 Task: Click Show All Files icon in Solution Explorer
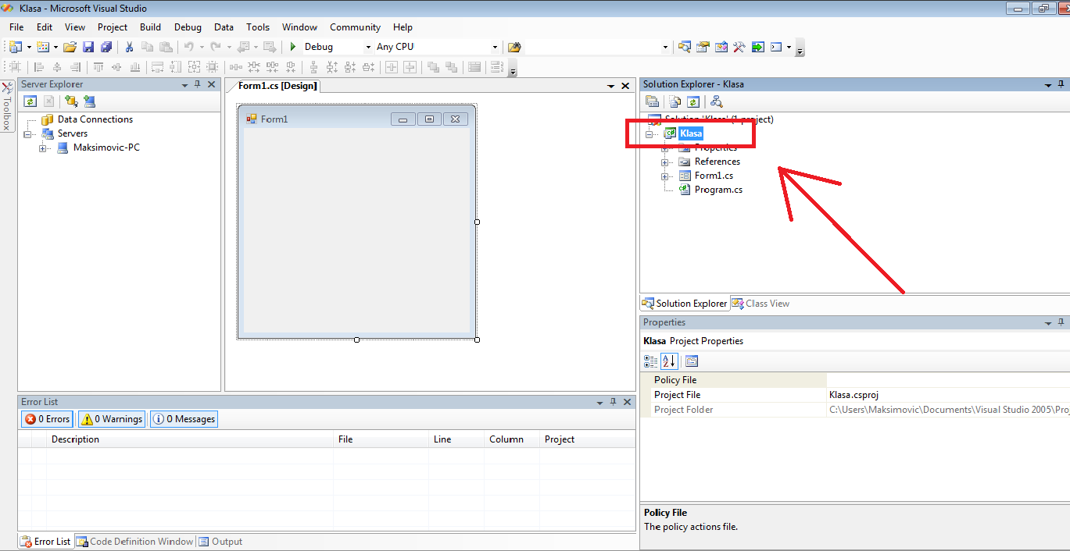point(675,101)
